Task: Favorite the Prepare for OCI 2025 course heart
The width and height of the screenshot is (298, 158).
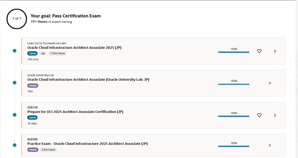Action: coord(259,115)
